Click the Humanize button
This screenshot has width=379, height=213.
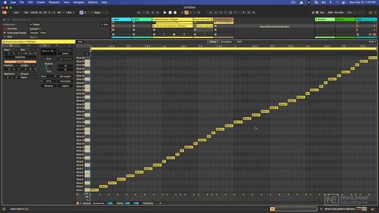pos(65,81)
